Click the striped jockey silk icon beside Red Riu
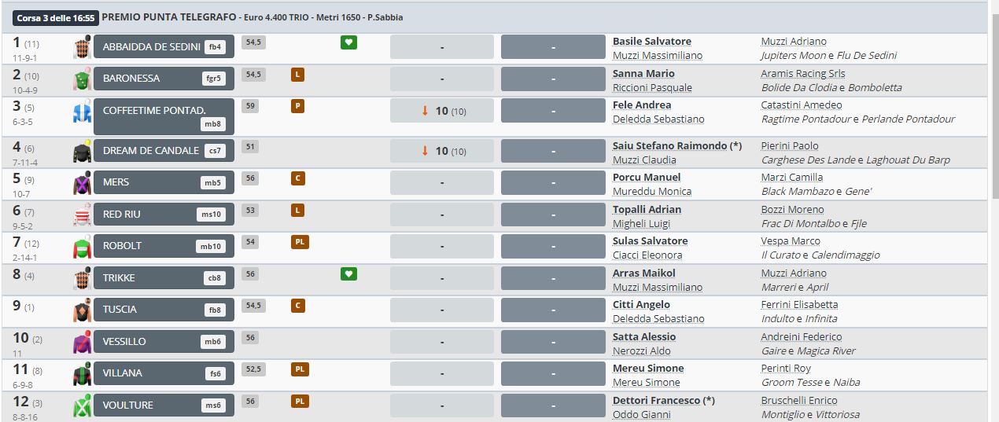 pos(82,215)
